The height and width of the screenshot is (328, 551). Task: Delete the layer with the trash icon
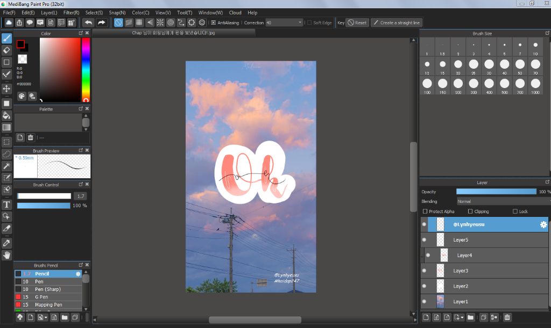tap(507, 317)
